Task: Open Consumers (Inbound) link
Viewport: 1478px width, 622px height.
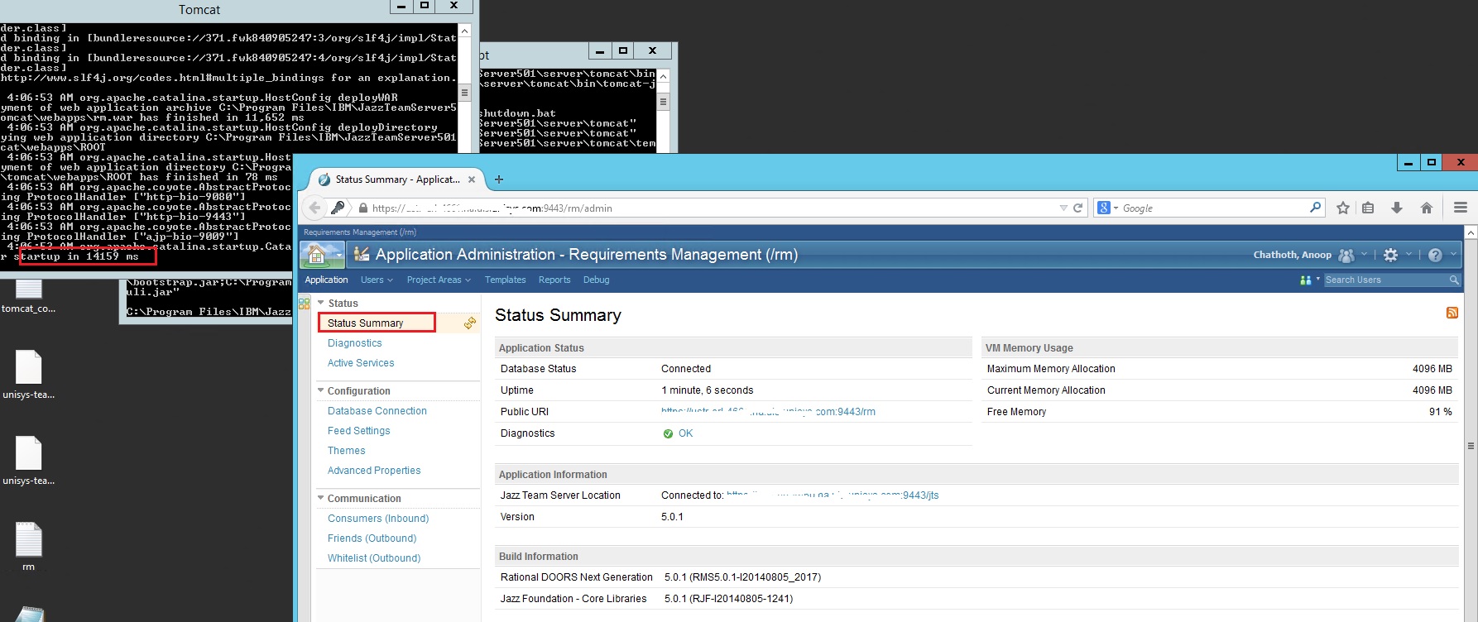Action: 378,519
